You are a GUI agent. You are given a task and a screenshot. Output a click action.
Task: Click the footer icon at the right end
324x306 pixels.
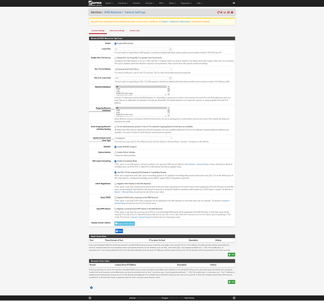coord(234,298)
